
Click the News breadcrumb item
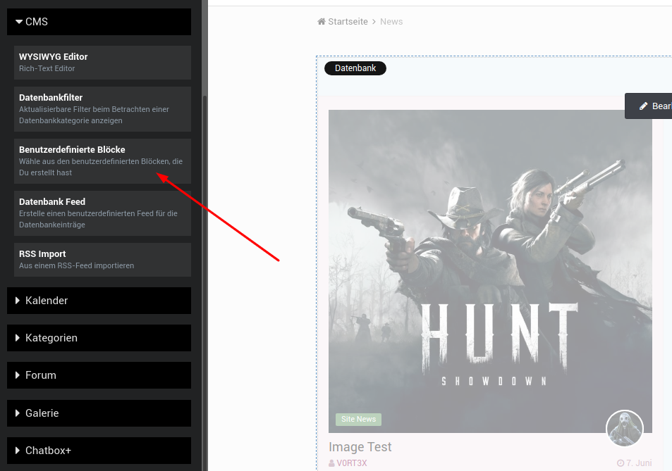coord(391,21)
